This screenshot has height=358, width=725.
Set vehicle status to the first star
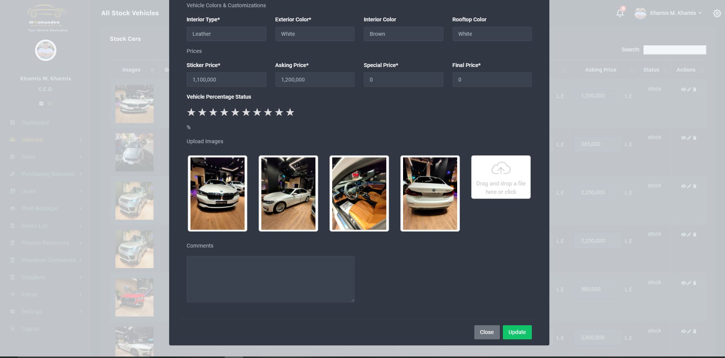tap(191, 112)
